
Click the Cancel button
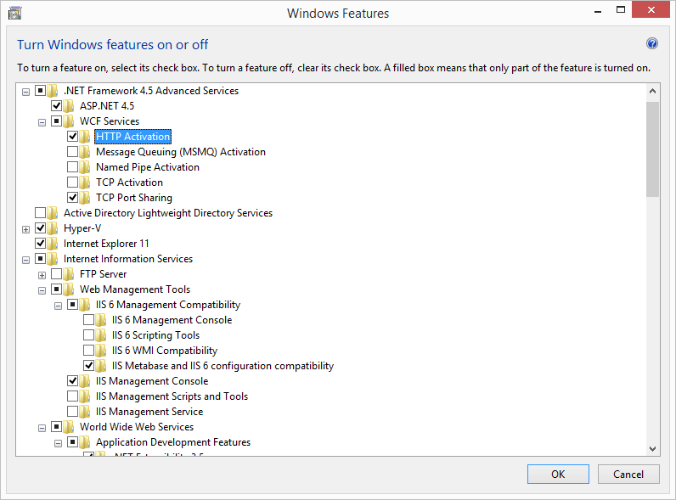628,475
